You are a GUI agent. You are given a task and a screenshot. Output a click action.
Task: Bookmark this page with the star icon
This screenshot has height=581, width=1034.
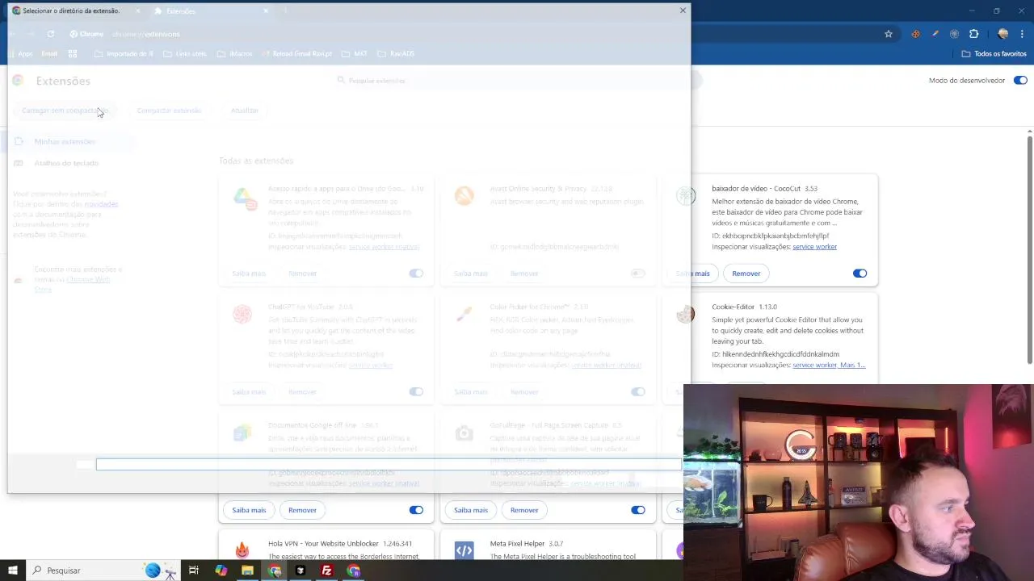pyautogui.click(x=889, y=34)
